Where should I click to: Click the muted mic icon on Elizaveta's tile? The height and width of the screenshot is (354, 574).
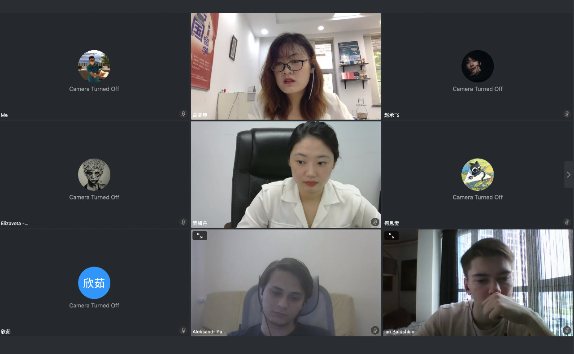coord(183,222)
